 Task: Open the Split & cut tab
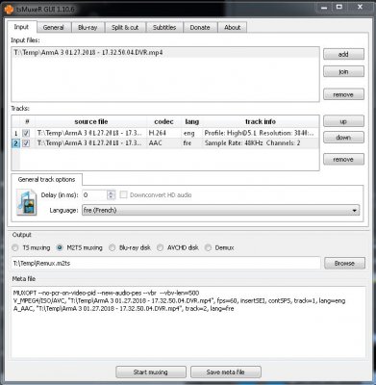[125, 27]
